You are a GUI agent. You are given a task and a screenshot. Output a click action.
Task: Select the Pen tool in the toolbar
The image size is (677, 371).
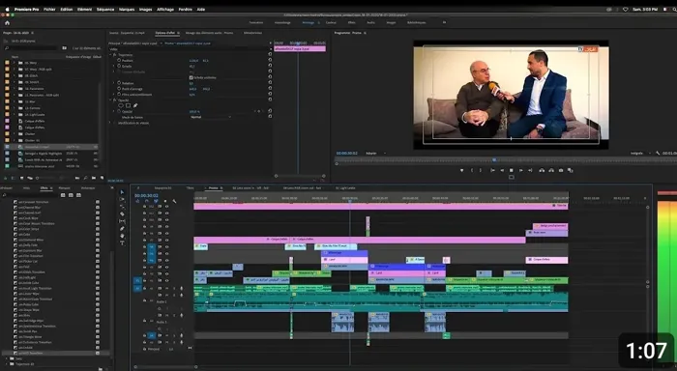[122, 229]
